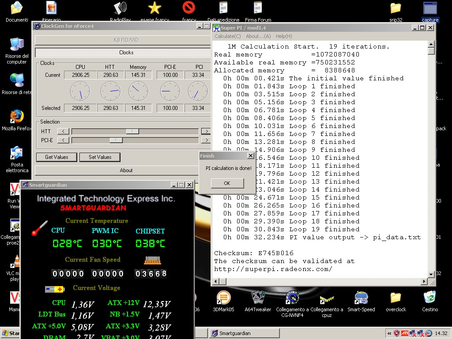The image size is (452, 339).
Task: Click the Selected PCI field 33.34
Action: [x=198, y=108]
